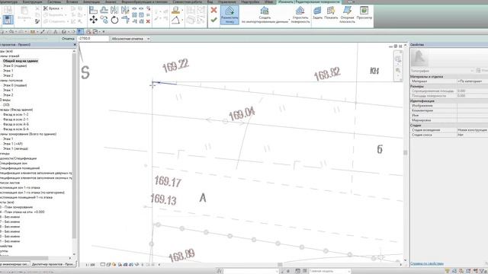Click project browser horizontal scrollbar

click(24, 258)
